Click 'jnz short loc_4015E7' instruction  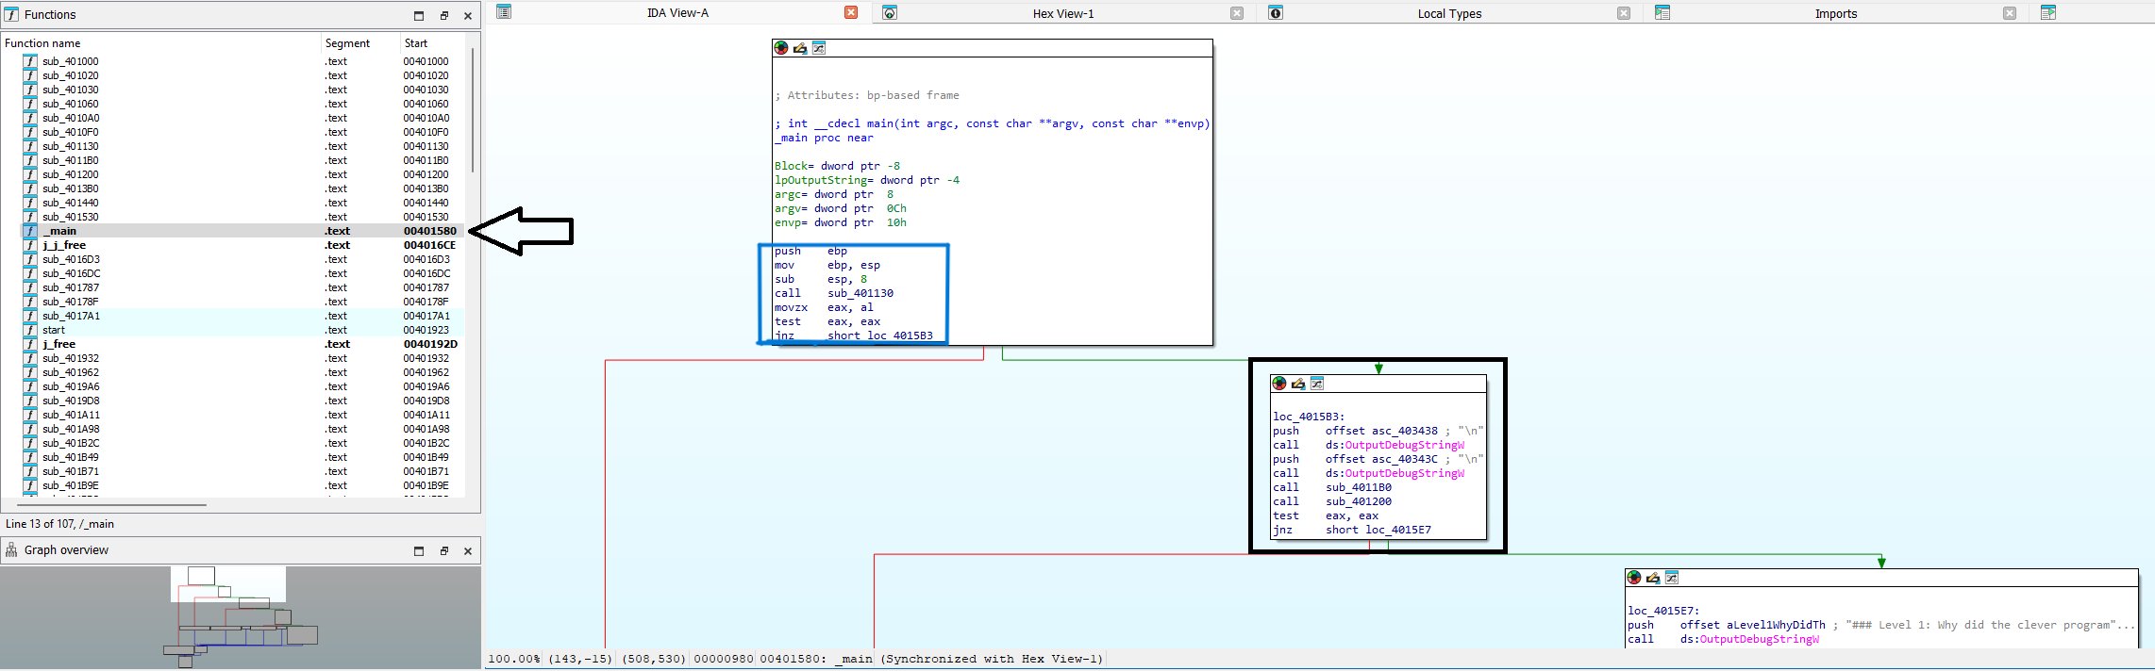1352,530
